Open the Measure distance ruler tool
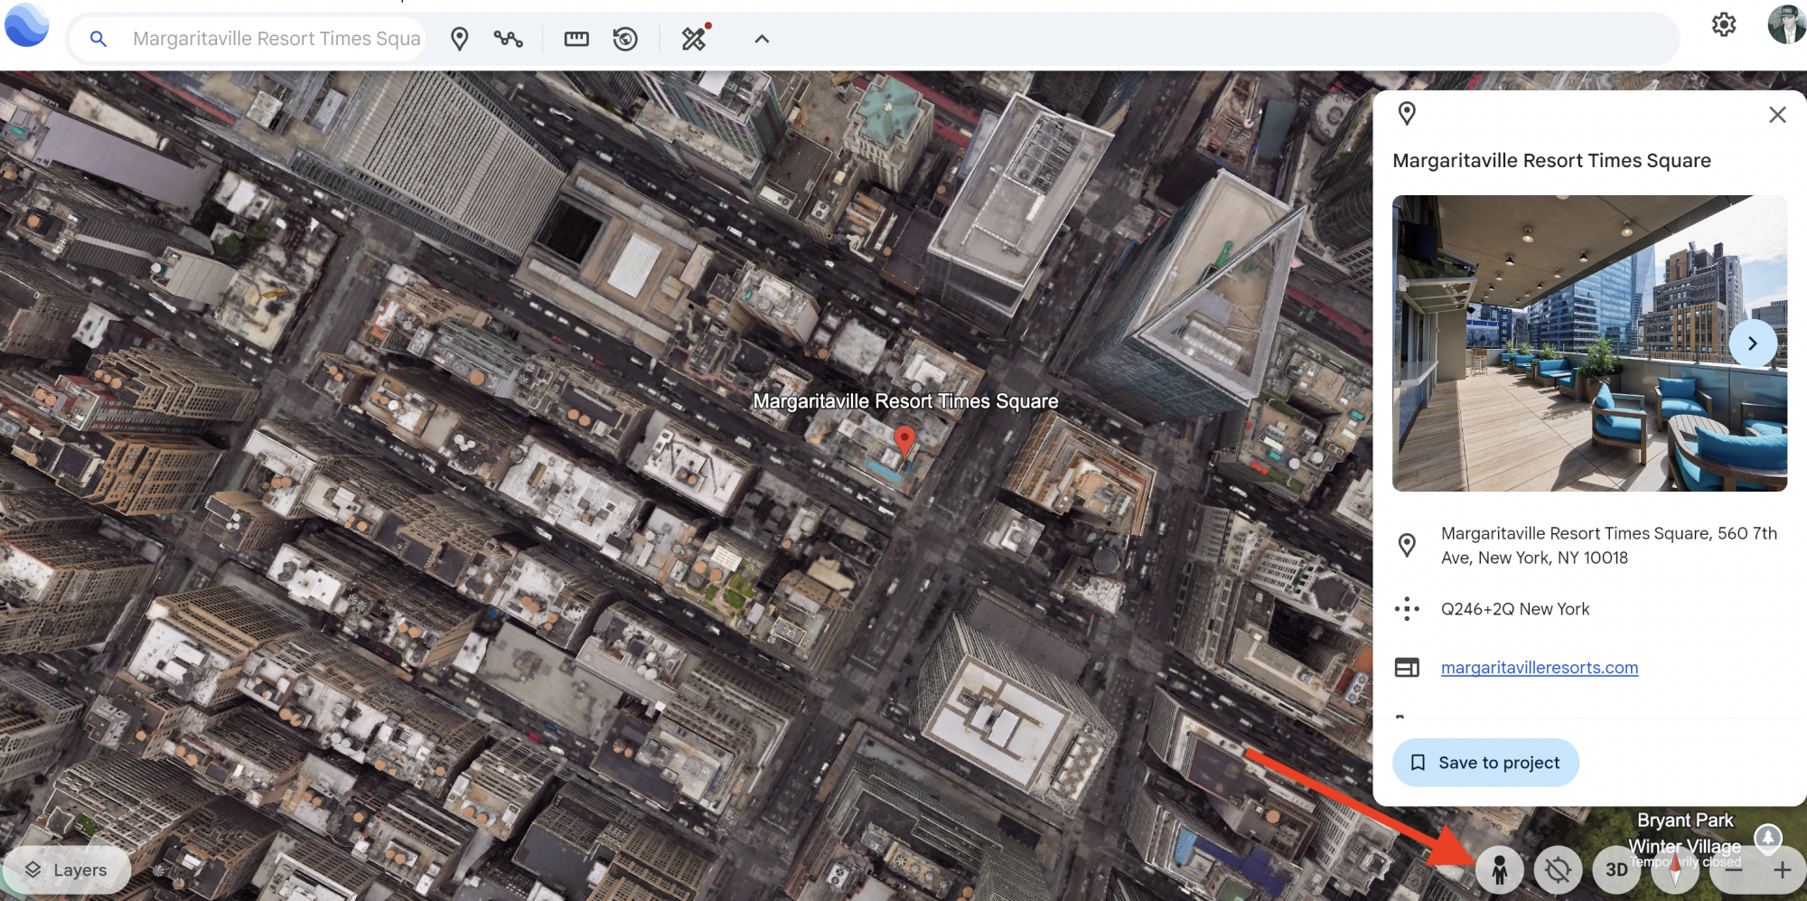1807x901 pixels. pos(576,39)
